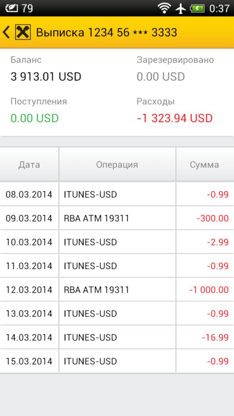Select the -16.99 ITUNES transaction row
Viewport: 234px width, 416px height.
tap(117, 337)
